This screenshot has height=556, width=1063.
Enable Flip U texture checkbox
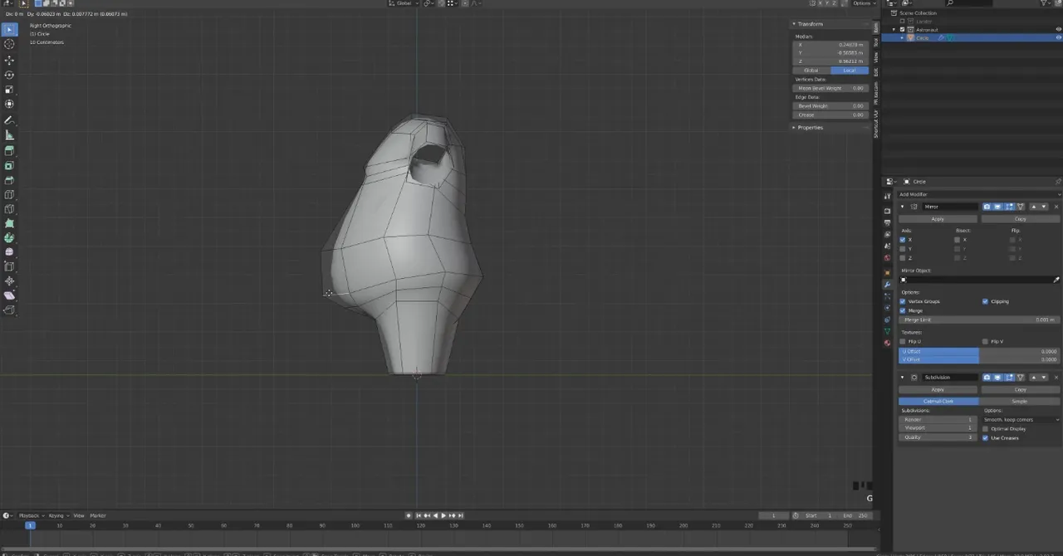tap(903, 341)
